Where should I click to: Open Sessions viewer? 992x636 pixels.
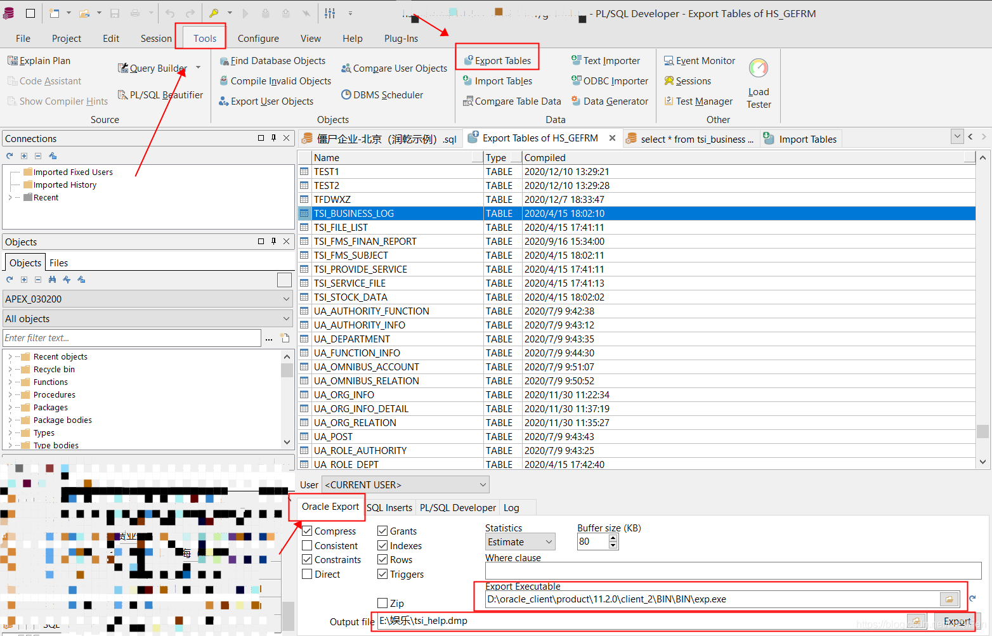[x=688, y=81]
